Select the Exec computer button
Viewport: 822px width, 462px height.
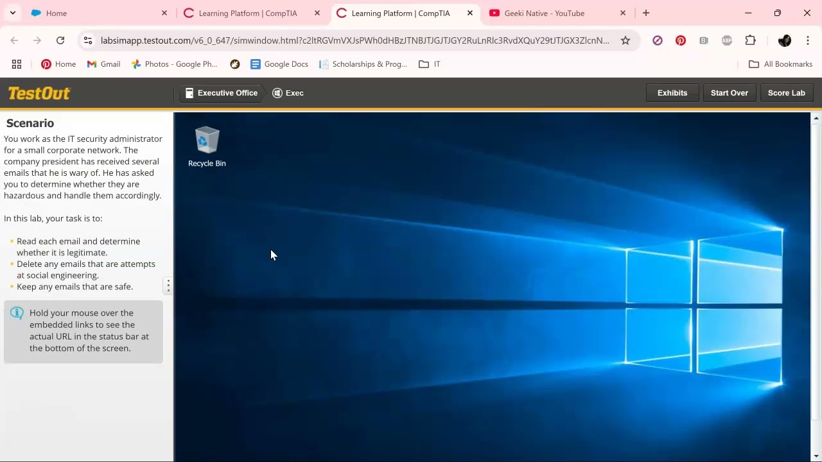(288, 93)
